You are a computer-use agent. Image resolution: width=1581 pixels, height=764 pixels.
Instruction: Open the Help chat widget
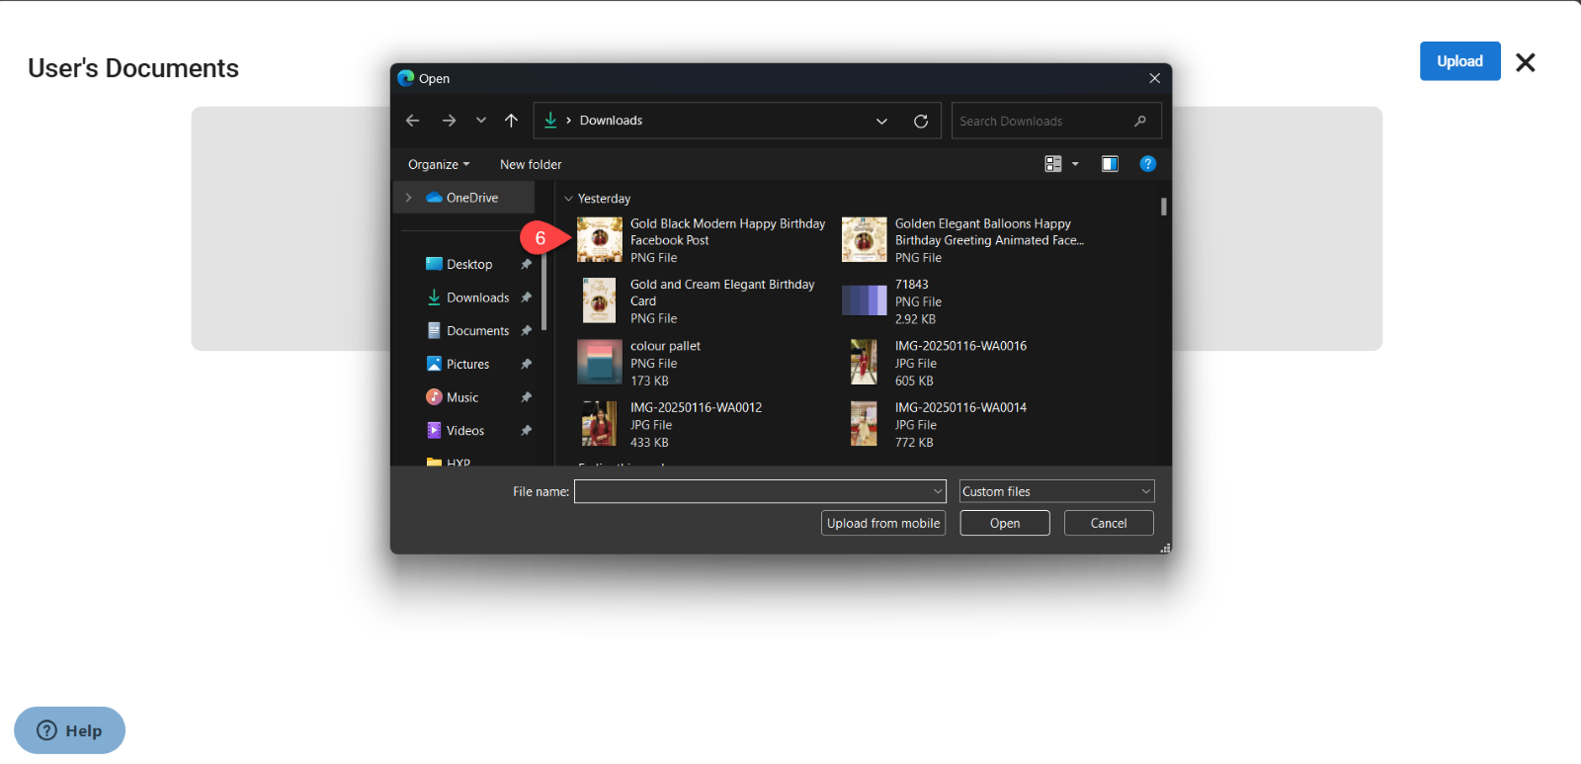coord(70,730)
